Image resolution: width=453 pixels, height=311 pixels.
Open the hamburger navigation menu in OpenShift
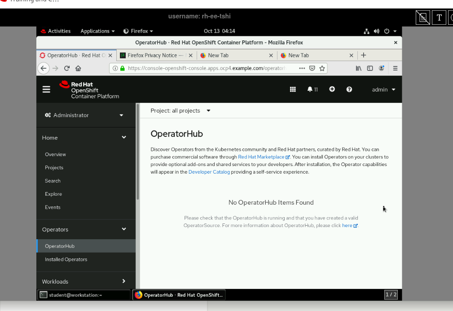point(46,89)
